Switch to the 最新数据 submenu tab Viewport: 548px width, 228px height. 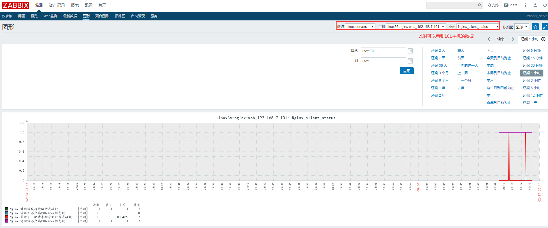point(70,16)
